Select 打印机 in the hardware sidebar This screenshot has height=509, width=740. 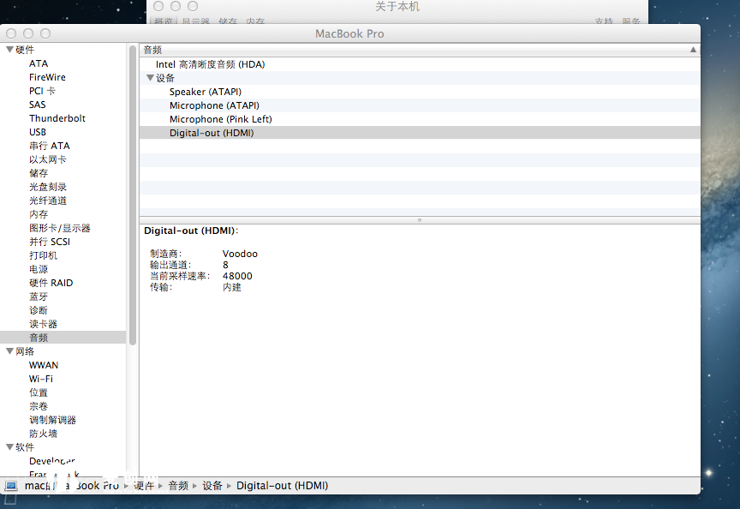click(39, 254)
